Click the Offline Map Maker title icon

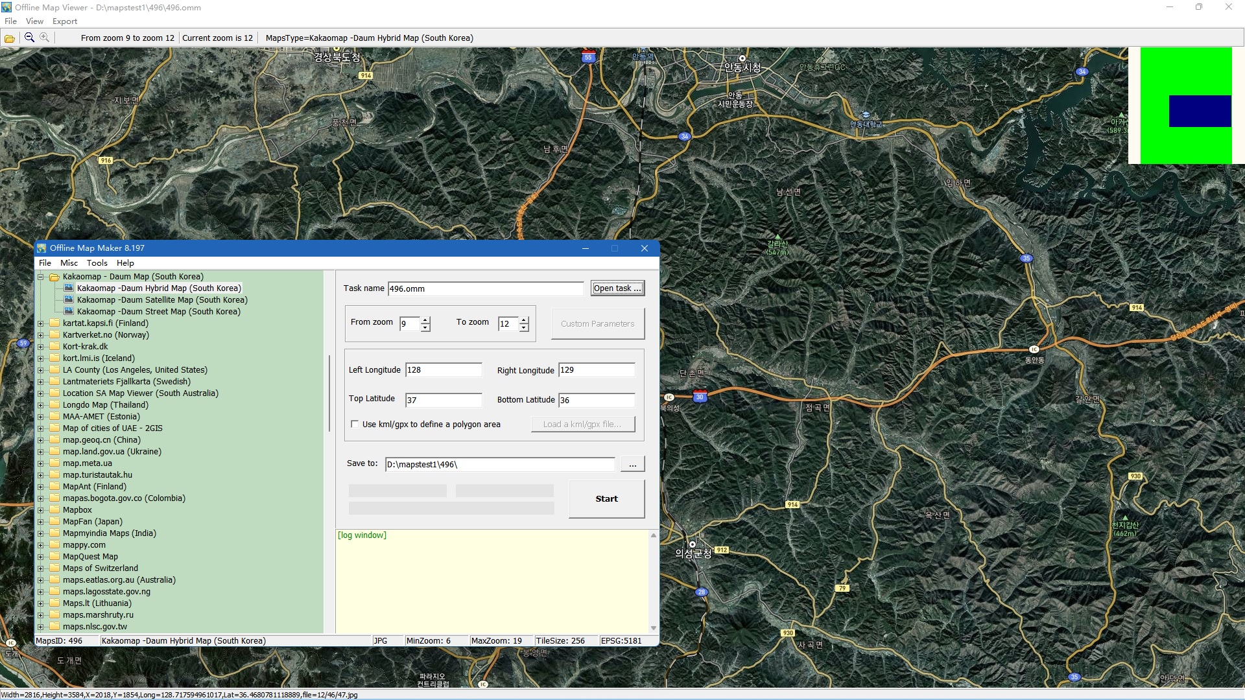(x=42, y=248)
